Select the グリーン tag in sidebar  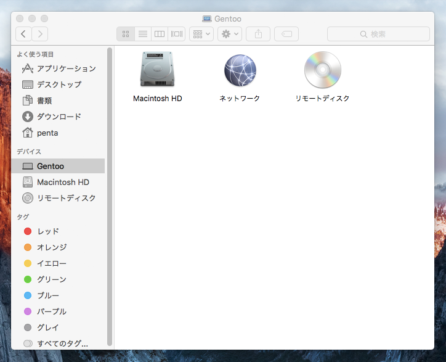pyautogui.click(x=59, y=279)
